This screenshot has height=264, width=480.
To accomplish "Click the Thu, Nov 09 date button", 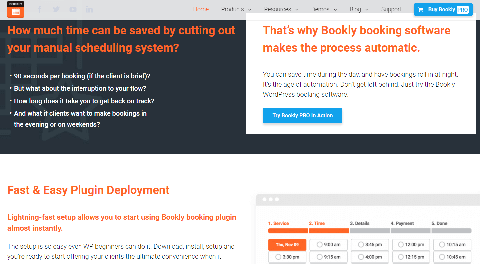I will (287, 245).
